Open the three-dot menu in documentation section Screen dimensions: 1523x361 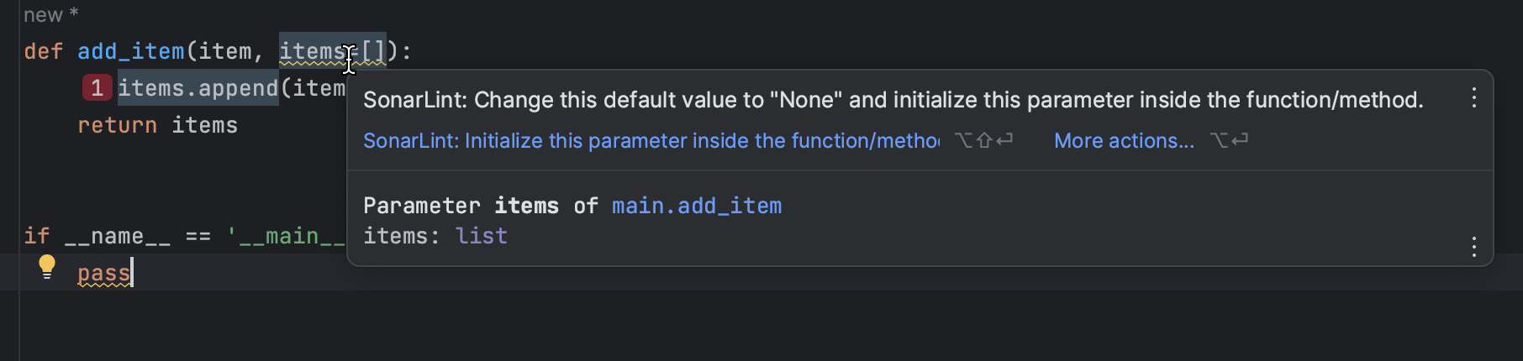pos(1473,247)
